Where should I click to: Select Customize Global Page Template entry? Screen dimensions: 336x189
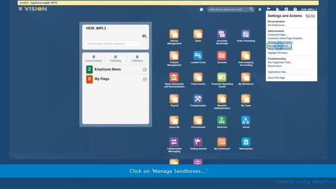[286, 38]
